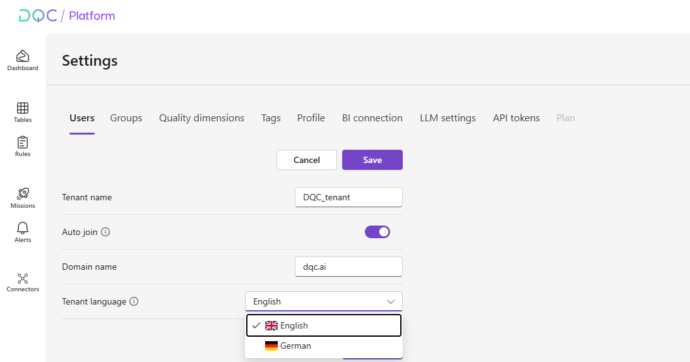The image size is (690, 362).
Task: Click the Tenant name input field
Action: click(348, 197)
